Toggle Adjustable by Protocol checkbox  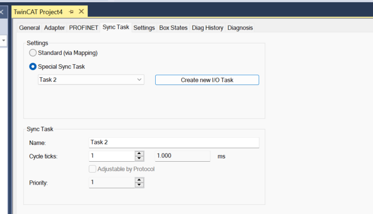click(x=93, y=169)
